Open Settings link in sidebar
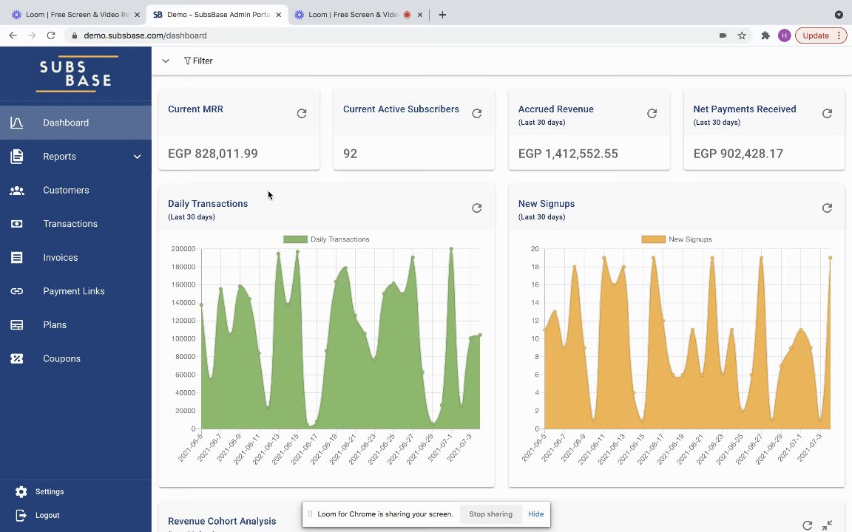This screenshot has height=532, width=852. coord(50,492)
